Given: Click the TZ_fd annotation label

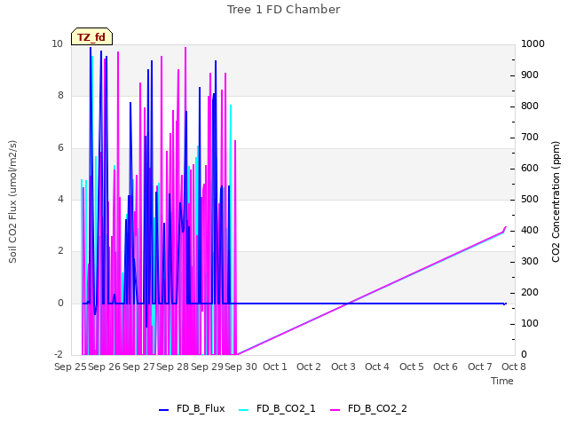Looking at the screenshot, I should (91, 36).
